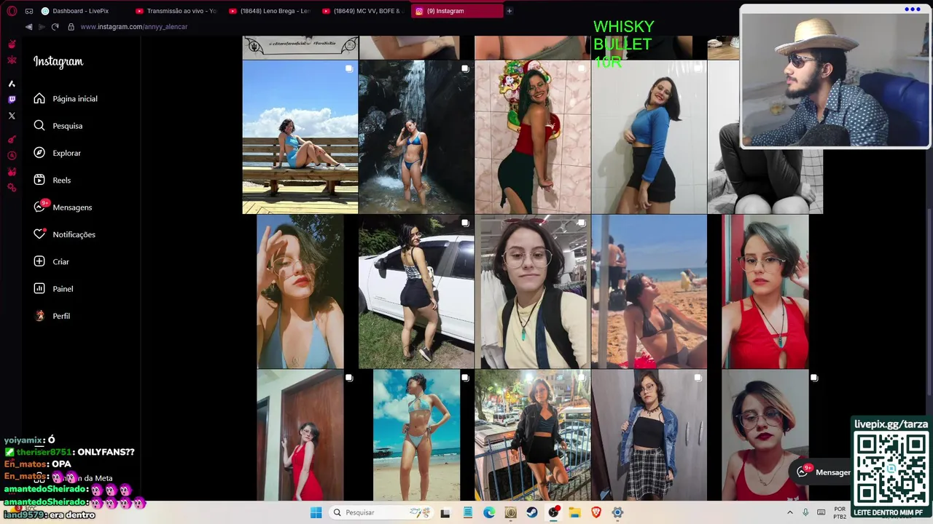Click the Pesquisa magnifier icon in Instagram
933x524 pixels.
(39, 125)
